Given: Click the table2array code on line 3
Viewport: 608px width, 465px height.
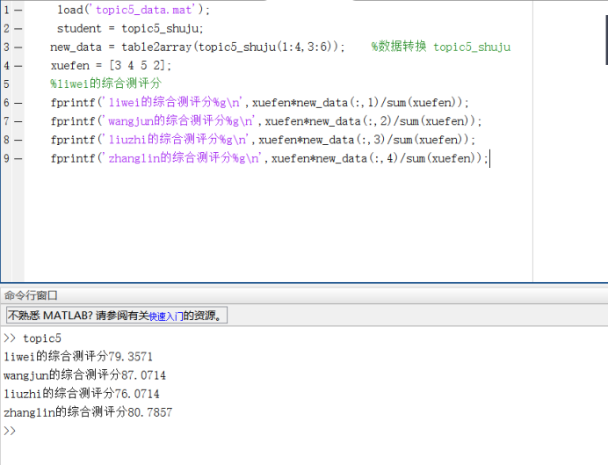Looking at the screenshot, I should click(x=198, y=47).
